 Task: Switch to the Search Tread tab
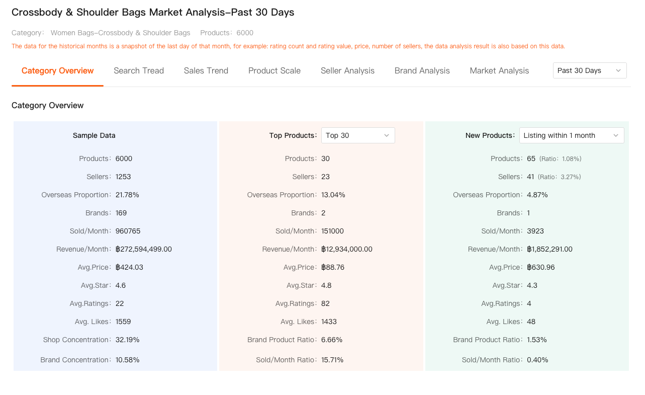pyautogui.click(x=138, y=70)
